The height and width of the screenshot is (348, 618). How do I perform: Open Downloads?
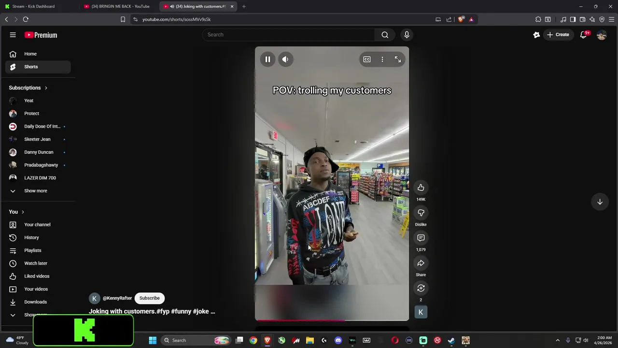coord(38,302)
